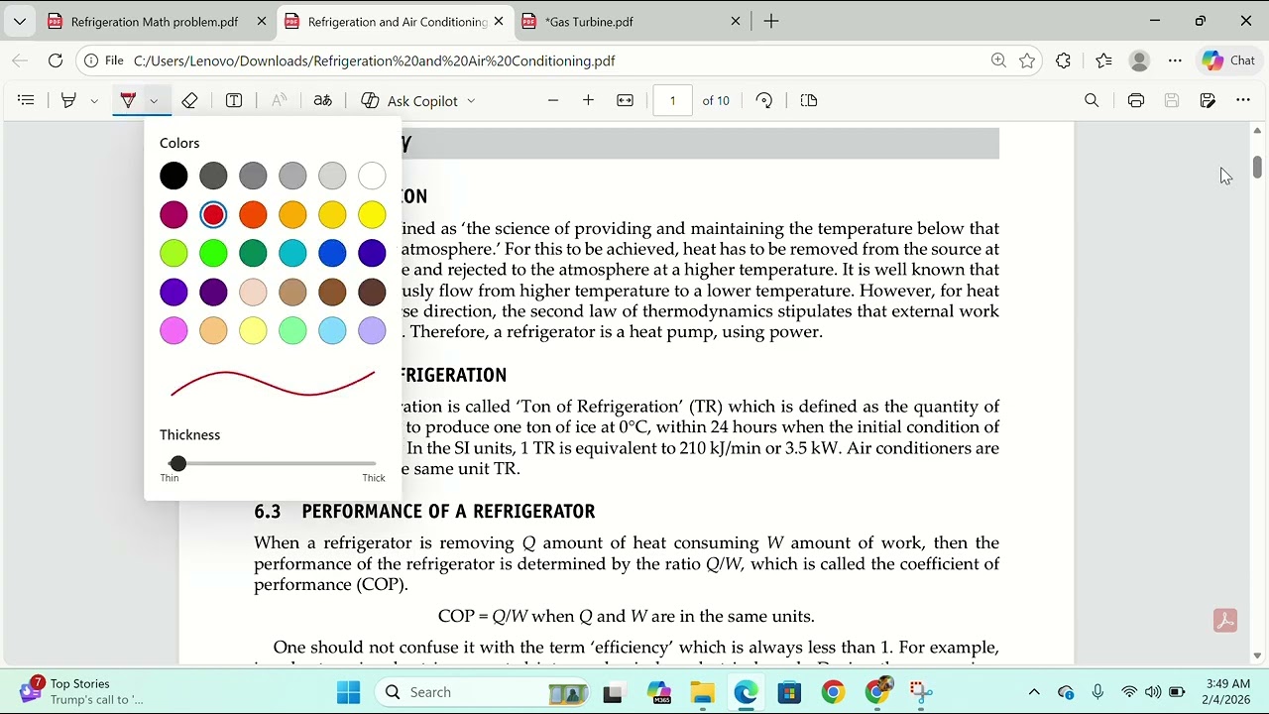Click the page number input field
Screen dimensions: 1269x714
(x=672, y=100)
